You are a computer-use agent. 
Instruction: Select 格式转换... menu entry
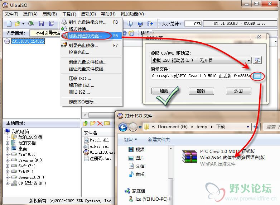(x=91, y=29)
